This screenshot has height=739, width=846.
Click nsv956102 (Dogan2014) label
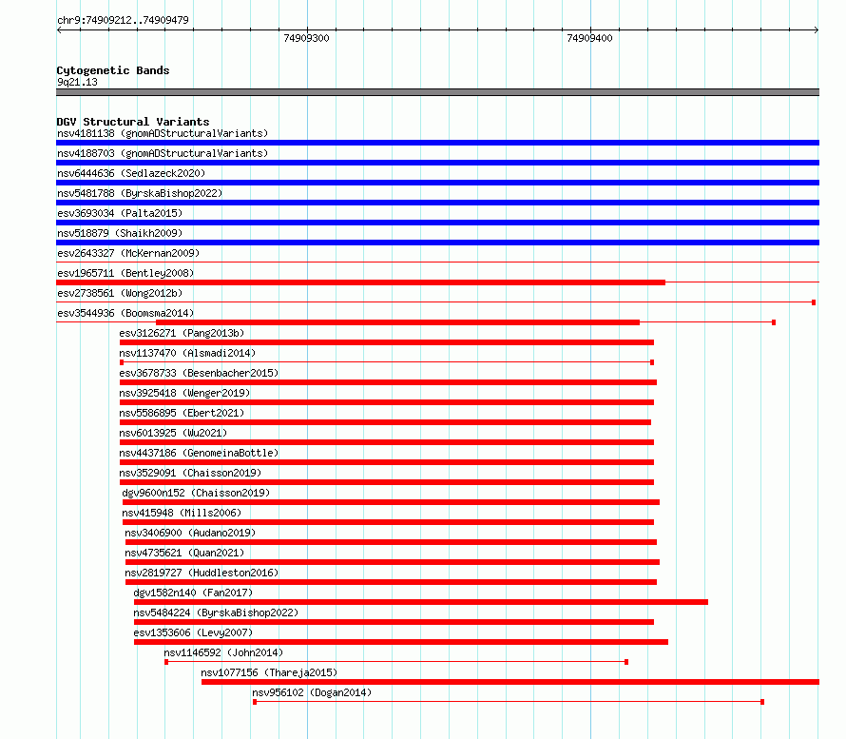coord(312,692)
